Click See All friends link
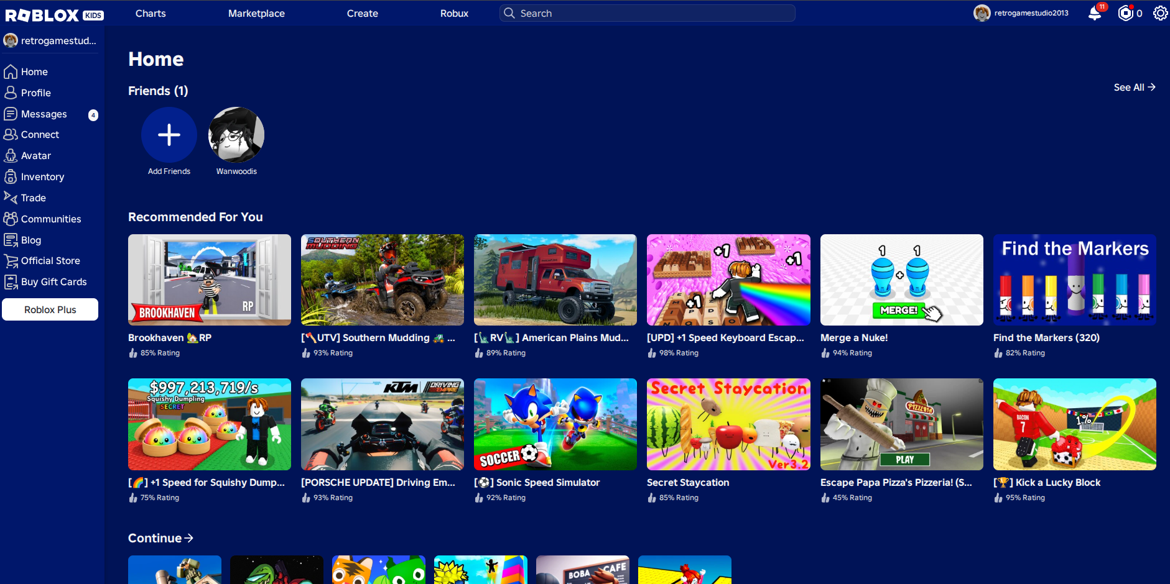Viewport: 1170px width, 584px height. click(1135, 88)
